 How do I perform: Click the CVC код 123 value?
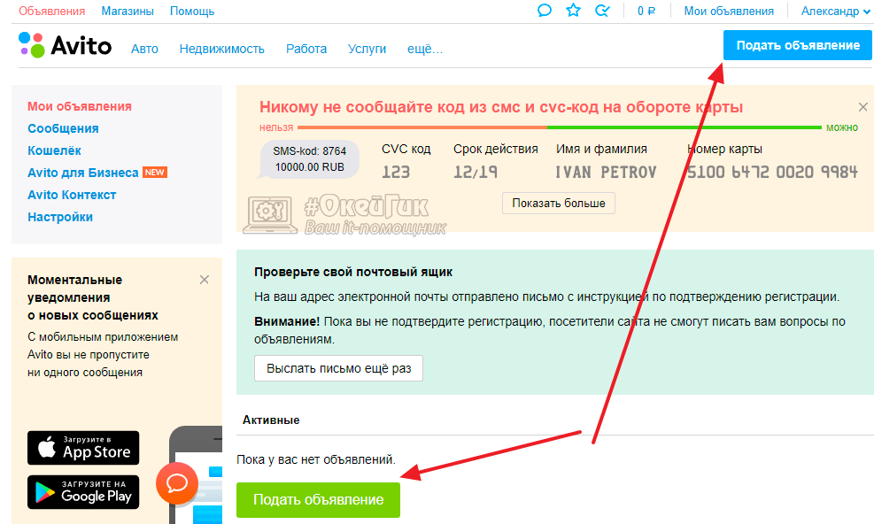point(396,173)
